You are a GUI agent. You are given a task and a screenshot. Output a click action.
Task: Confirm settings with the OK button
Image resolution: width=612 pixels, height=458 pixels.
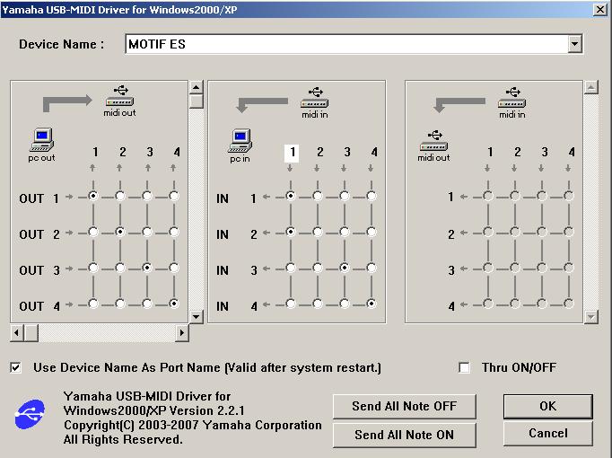point(548,406)
